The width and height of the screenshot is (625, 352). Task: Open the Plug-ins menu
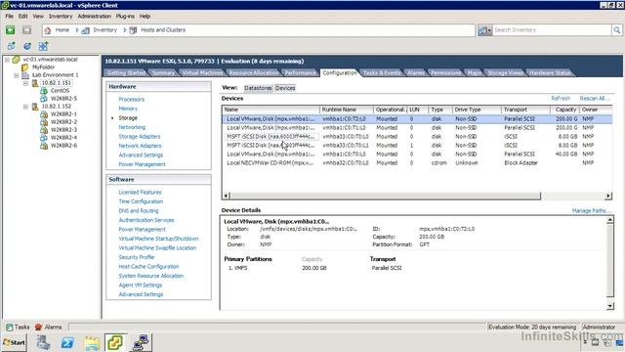(125, 17)
